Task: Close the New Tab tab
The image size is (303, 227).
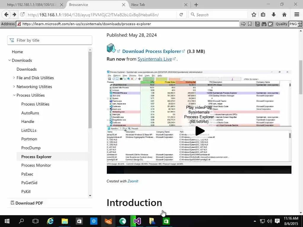Action: tap(186, 5)
